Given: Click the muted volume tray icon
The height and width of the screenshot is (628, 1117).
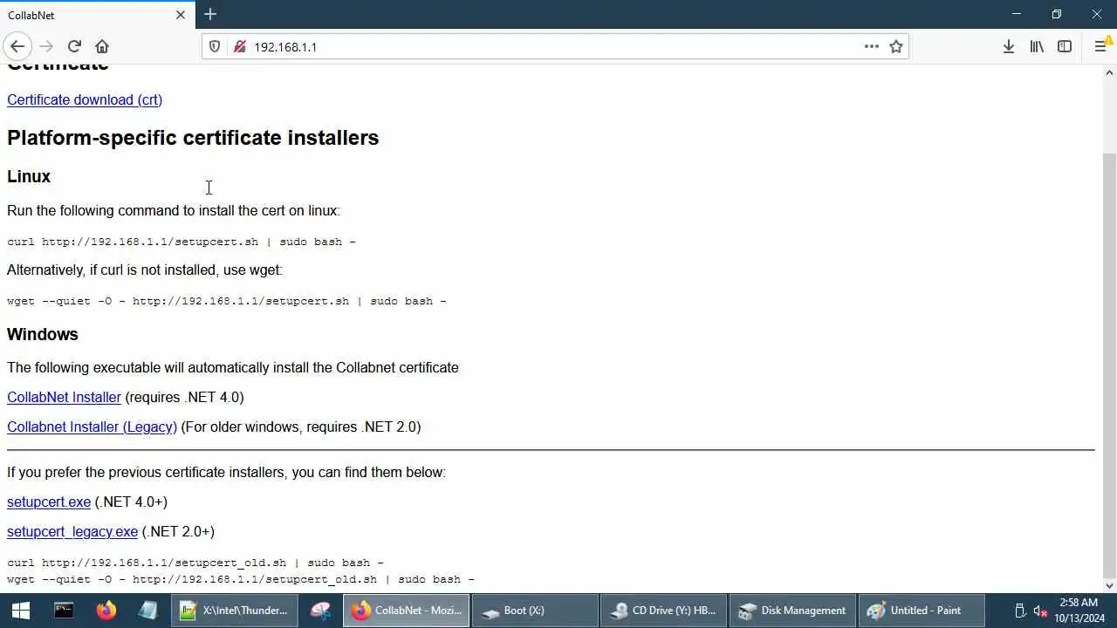Looking at the screenshot, I should (1040, 611).
